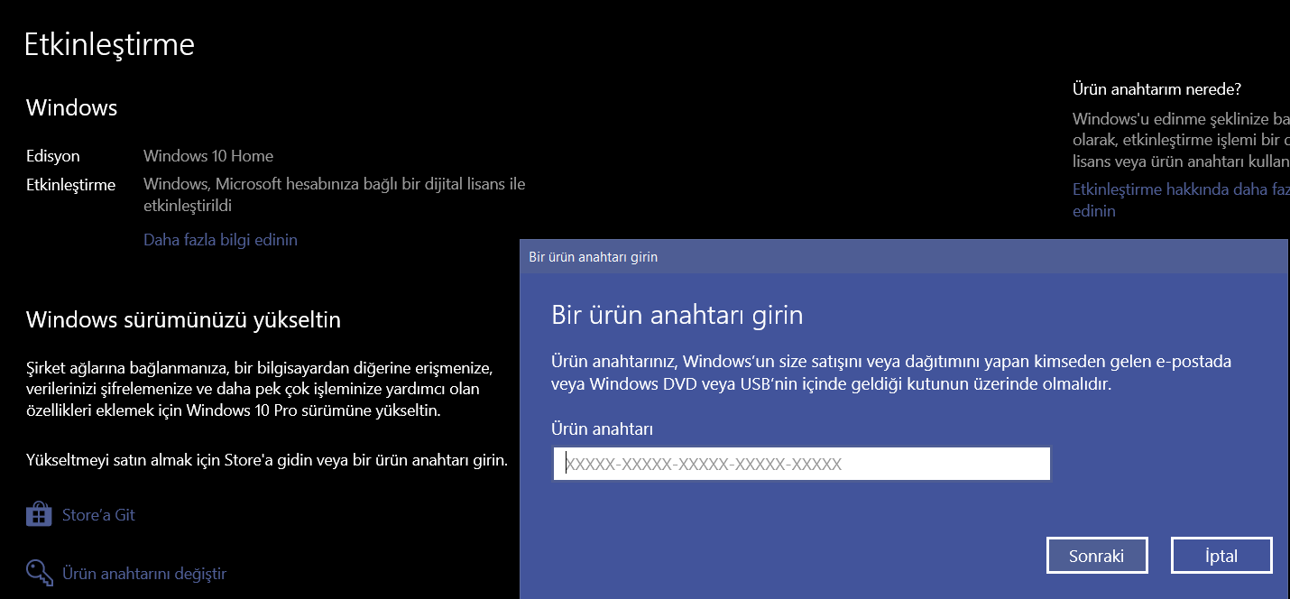Click the "Etkinleştirme" row label beside the activation status
Screen dimensions: 1290x599
(71, 185)
